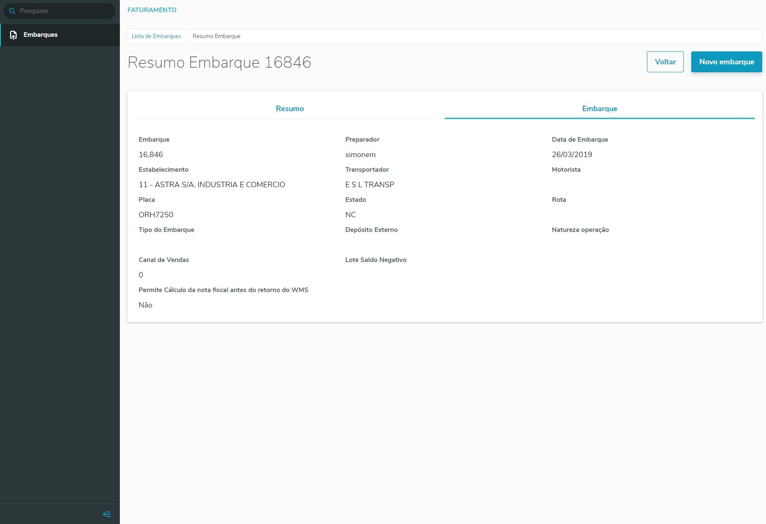This screenshot has height=524, width=766.
Task: Click the Embarques document icon in sidebar
Action: [x=13, y=35]
